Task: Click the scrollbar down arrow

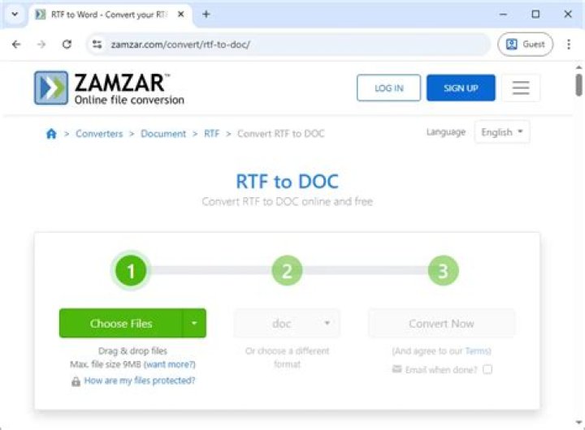Action: (x=578, y=422)
